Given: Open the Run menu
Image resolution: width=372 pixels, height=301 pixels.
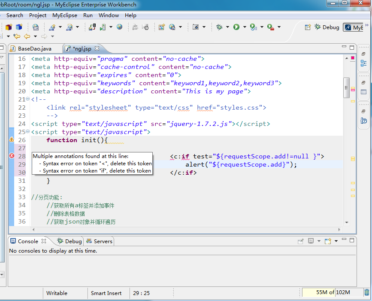Looking at the screenshot, I should 88,15.
